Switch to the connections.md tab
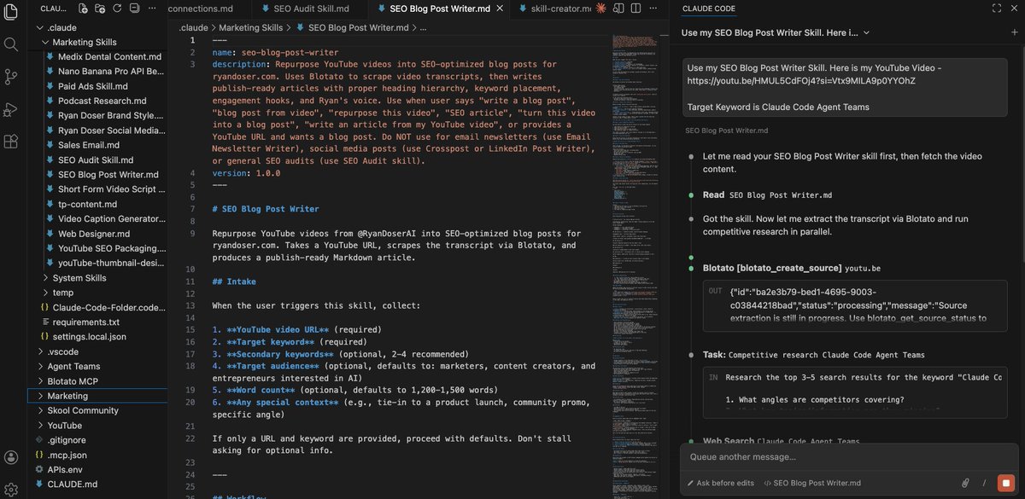Viewport: 1025px width, 499px height. pyautogui.click(x=200, y=9)
